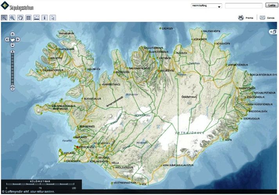The width and height of the screenshot is (279, 195).
Task: Click plus at top of zoom bar
Action: click(13, 52)
